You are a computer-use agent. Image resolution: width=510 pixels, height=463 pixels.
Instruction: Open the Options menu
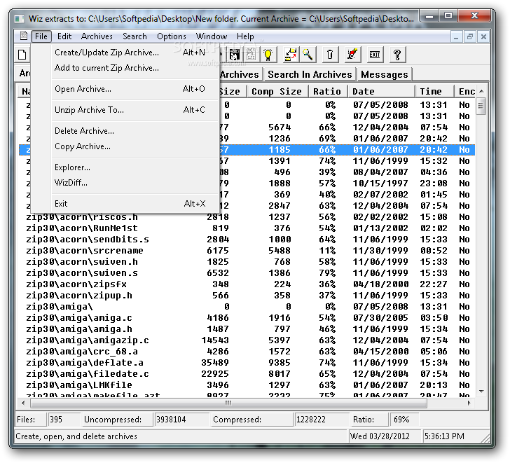[172, 36]
